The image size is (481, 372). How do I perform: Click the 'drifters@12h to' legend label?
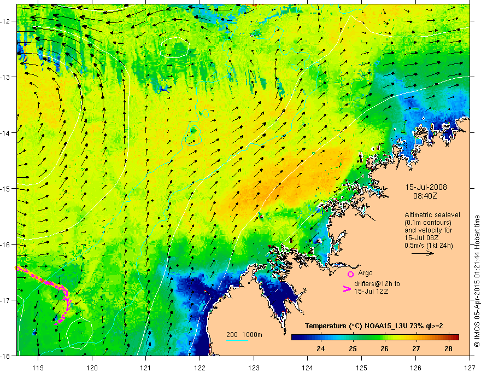coord(377,284)
